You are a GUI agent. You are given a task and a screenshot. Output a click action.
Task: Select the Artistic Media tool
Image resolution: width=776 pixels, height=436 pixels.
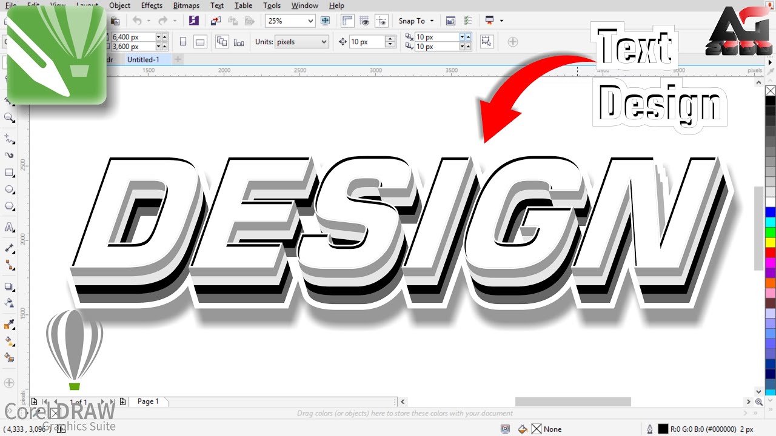[9, 156]
